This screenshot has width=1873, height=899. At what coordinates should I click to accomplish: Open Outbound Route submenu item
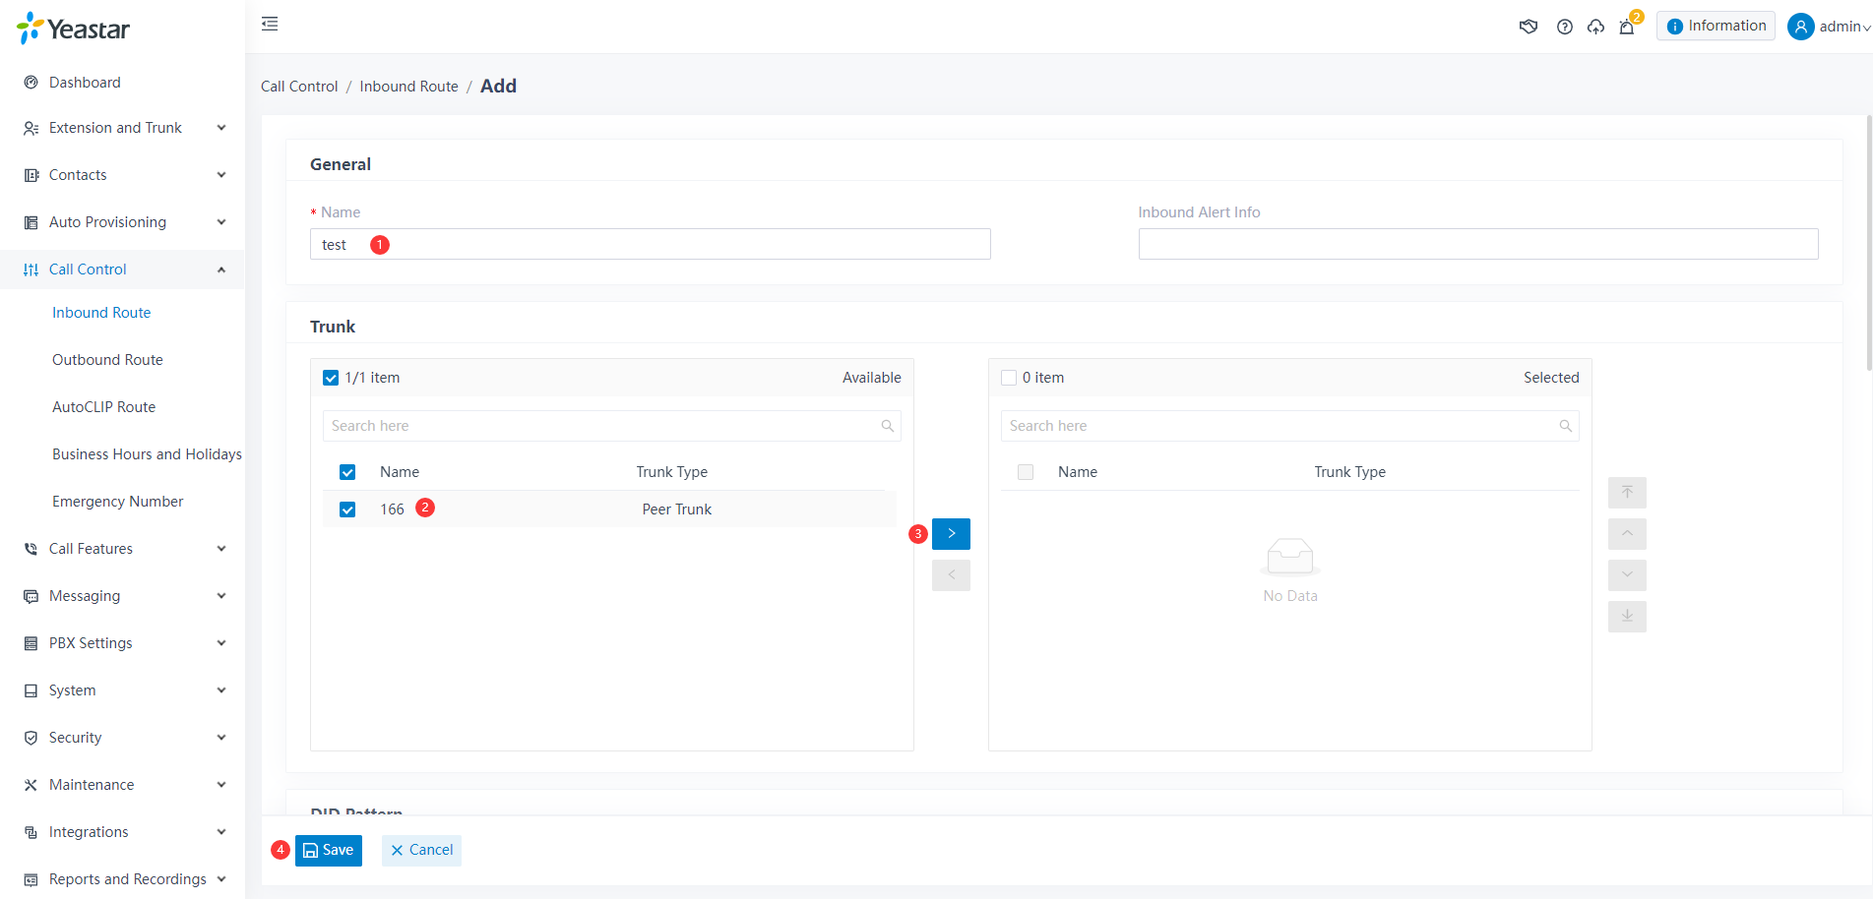coord(107,360)
